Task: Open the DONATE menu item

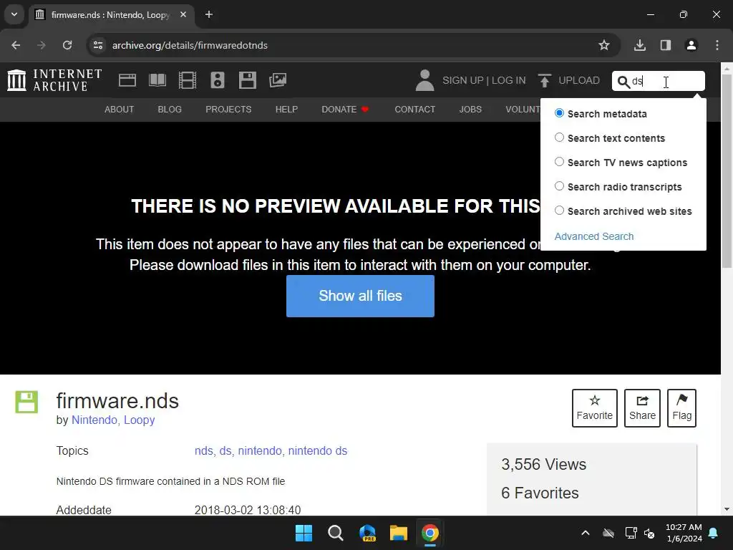Action: [345, 110]
